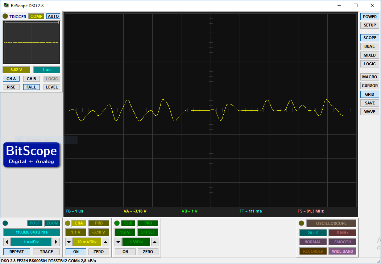This screenshot has width=381, height=264.
Task: Select CH B as trigger source
Action: point(31,79)
